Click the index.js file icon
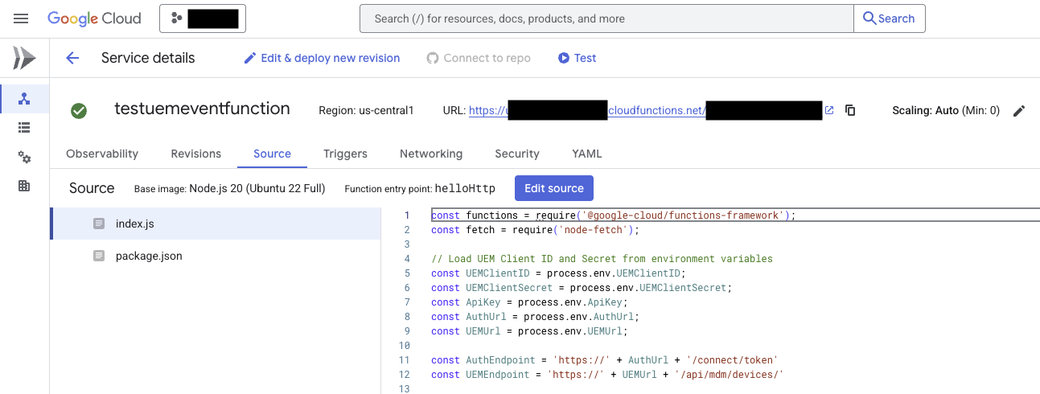The image size is (1040, 394). coord(99,224)
